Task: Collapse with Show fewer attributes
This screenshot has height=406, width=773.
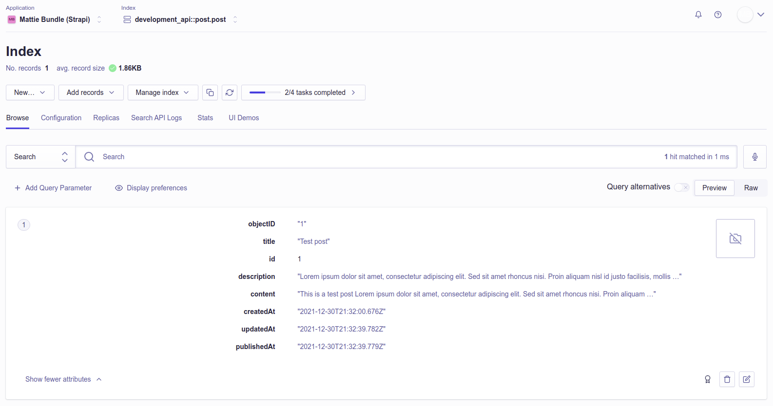Action: (x=63, y=379)
